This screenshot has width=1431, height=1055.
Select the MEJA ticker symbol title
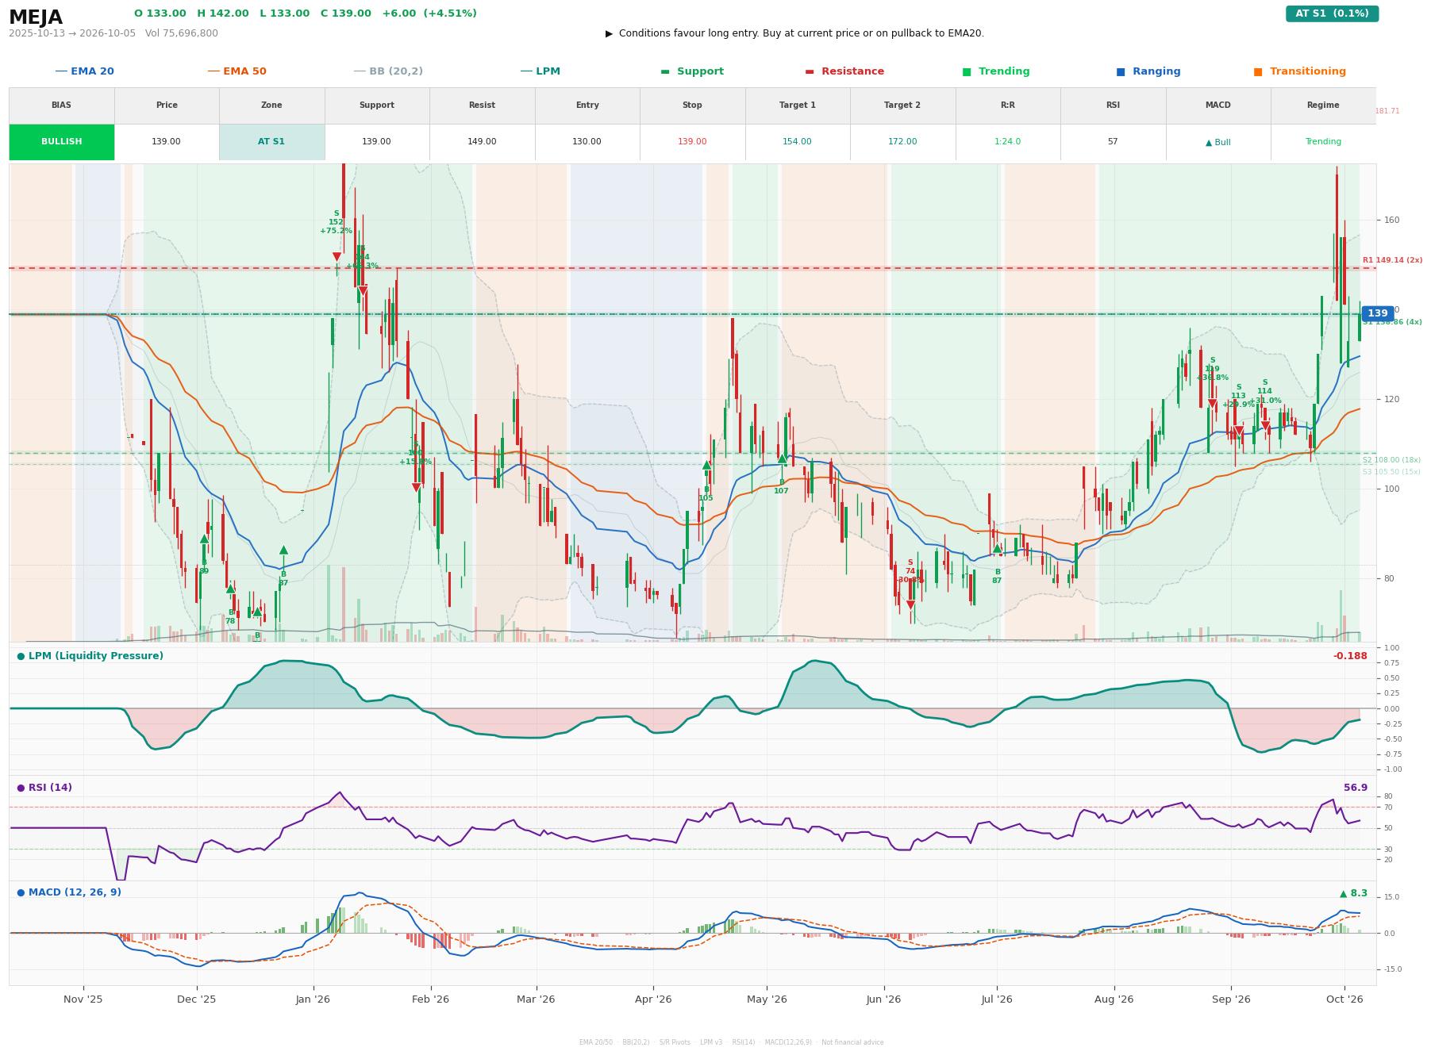[x=36, y=17]
